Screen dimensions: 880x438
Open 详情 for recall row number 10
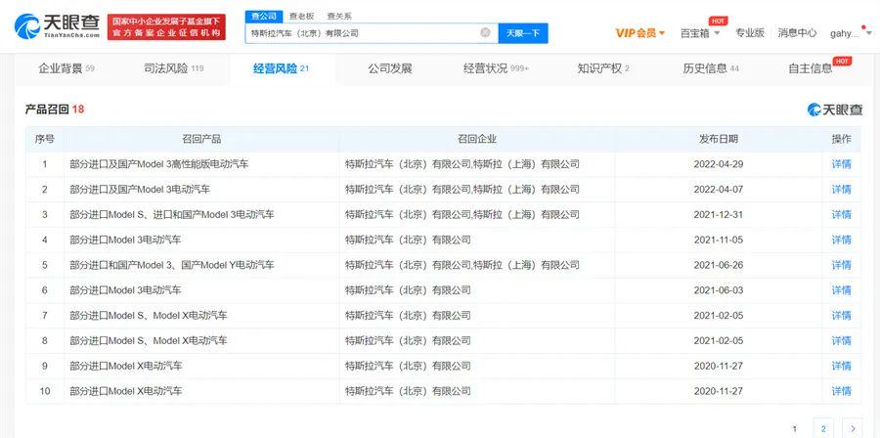[x=841, y=391]
